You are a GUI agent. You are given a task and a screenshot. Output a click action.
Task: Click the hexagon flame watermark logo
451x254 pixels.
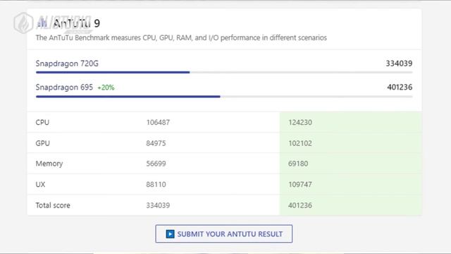23,23
